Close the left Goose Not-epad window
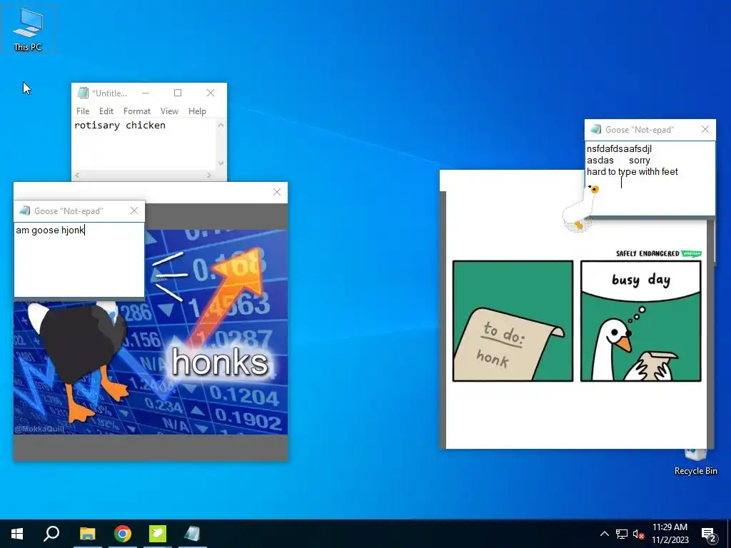The image size is (731, 548). [x=134, y=210]
